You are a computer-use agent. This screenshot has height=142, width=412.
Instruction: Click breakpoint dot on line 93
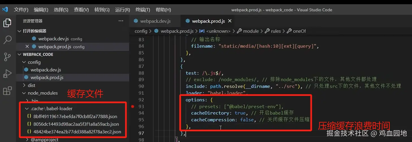[133, 106]
